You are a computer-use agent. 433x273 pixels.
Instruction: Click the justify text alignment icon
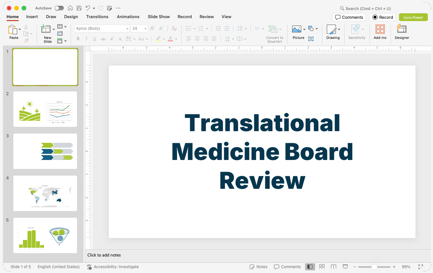coord(214,39)
